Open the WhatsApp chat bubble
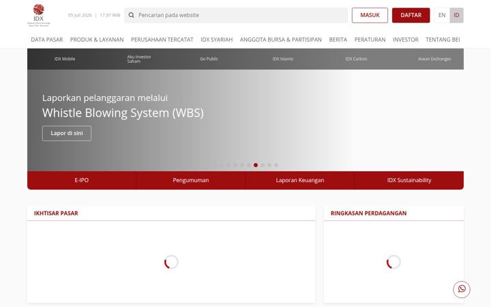This screenshot has height=307, width=491. click(462, 289)
